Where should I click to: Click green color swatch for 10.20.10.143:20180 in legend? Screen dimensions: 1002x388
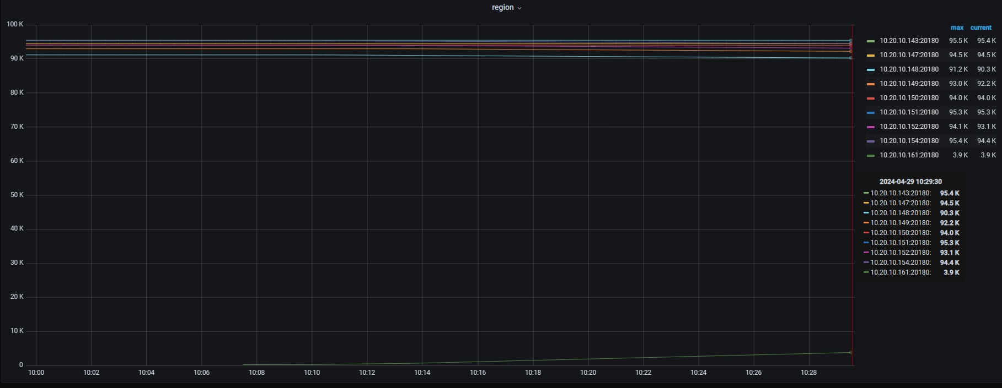(x=871, y=41)
